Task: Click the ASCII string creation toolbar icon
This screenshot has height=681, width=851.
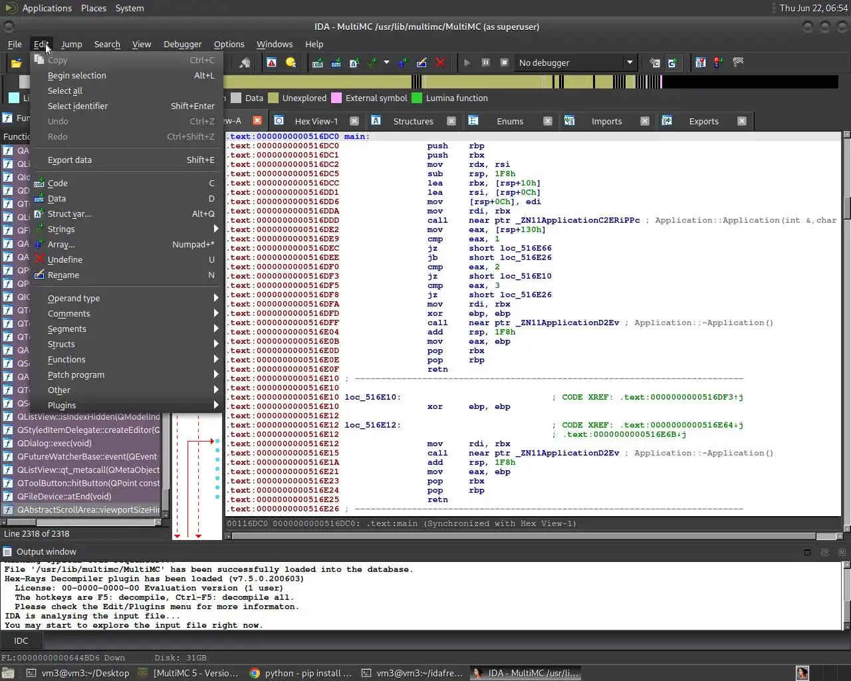Action: pyautogui.click(x=354, y=63)
